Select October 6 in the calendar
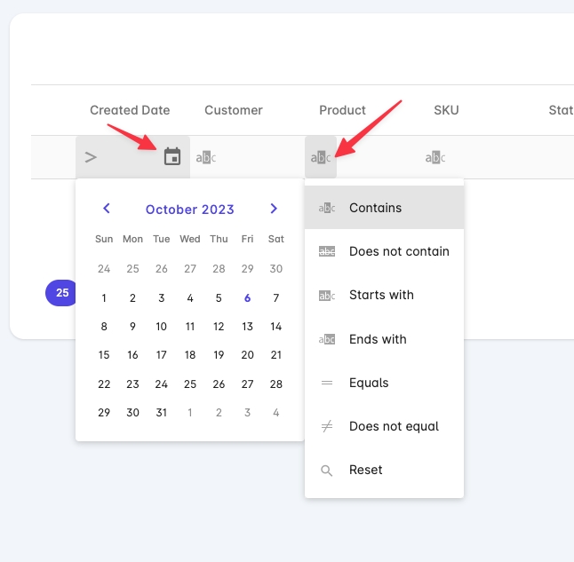574x562 pixels. click(x=247, y=298)
